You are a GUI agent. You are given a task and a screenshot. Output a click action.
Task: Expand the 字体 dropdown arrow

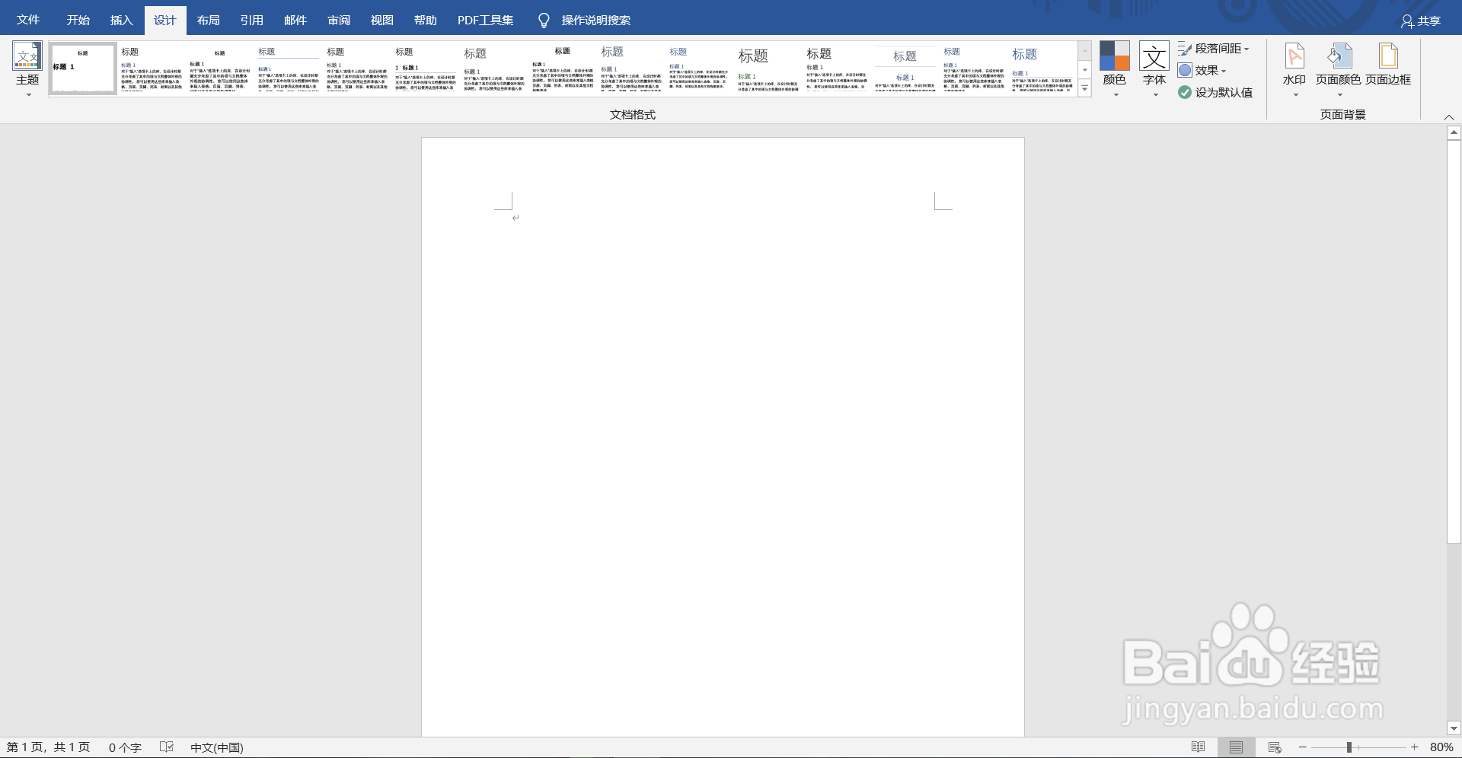[x=1156, y=95]
